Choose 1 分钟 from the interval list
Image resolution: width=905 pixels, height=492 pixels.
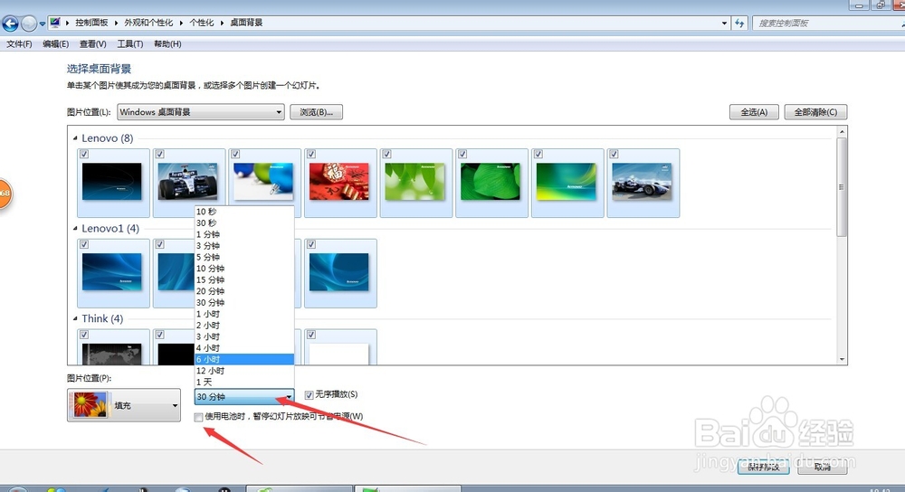pyautogui.click(x=244, y=234)
